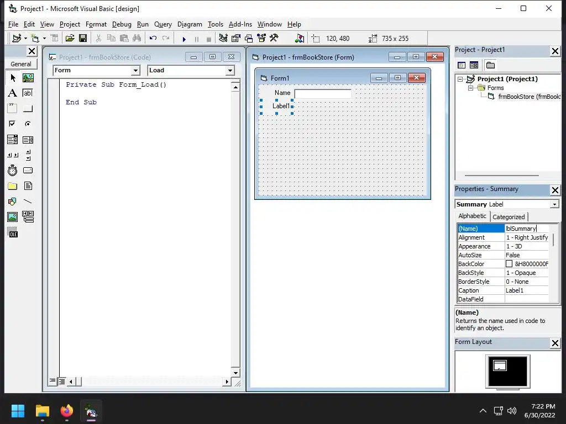Start the program with the Run arrow
Image resolution: width=566 pixels, height=424 pixels.
pyautogui.click(x=184, y=39)
